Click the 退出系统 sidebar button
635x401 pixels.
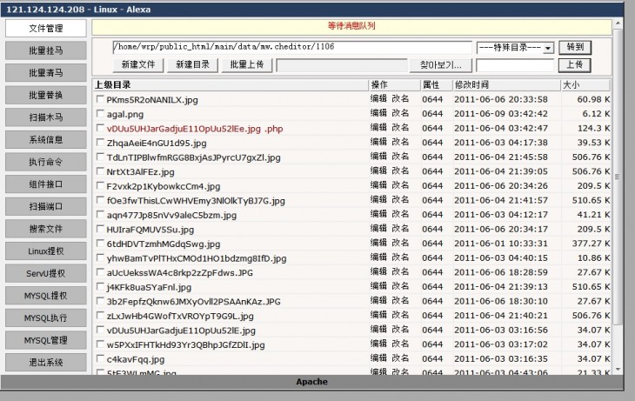click(x=45, y=362)
